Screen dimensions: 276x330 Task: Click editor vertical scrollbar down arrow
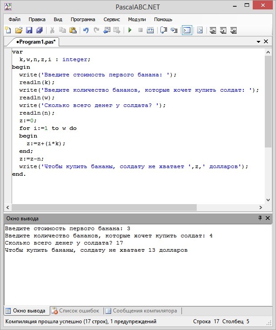[x=268, y=200]
